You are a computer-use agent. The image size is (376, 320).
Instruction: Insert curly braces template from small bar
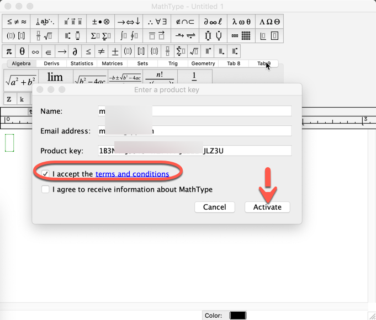click(155, 51)
